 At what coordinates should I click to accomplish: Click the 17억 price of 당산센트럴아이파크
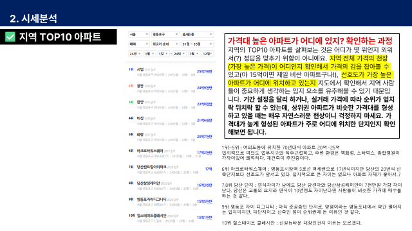point(209,169)
